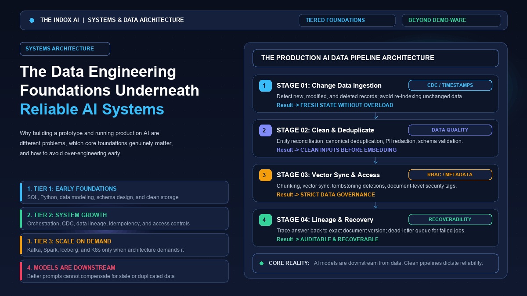Viewport: 527px width, 296px height.
Task: Click the blue headline Reliable AI Systems
Action: tap(92, 109)
